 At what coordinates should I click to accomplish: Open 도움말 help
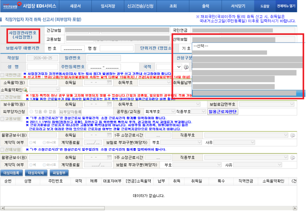coord(265,6)
